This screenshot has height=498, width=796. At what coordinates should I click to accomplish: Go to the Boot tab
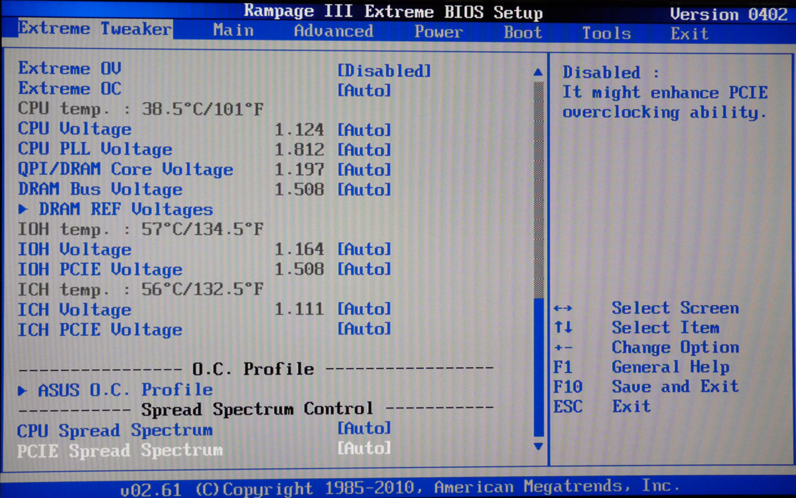point(523,32)
